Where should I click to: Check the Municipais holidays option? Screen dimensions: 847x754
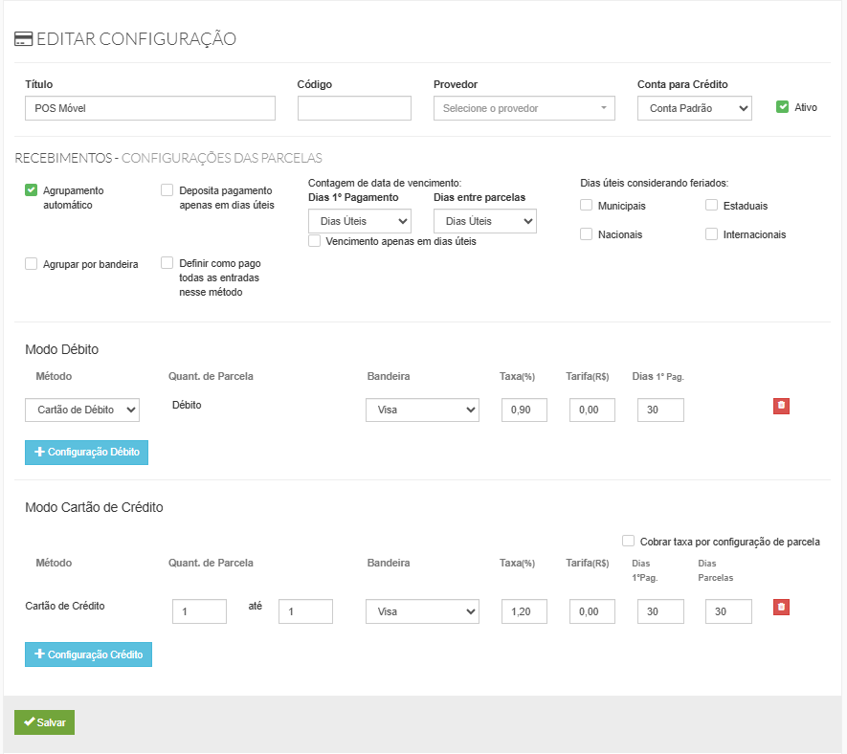587,205
